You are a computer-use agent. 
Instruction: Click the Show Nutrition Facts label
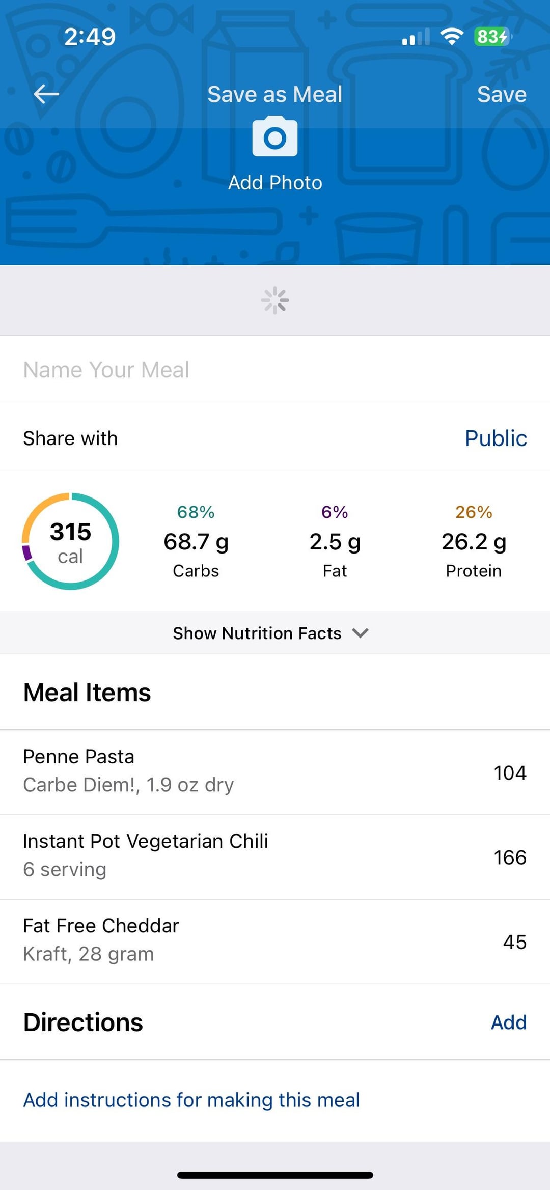click(257, 633)
